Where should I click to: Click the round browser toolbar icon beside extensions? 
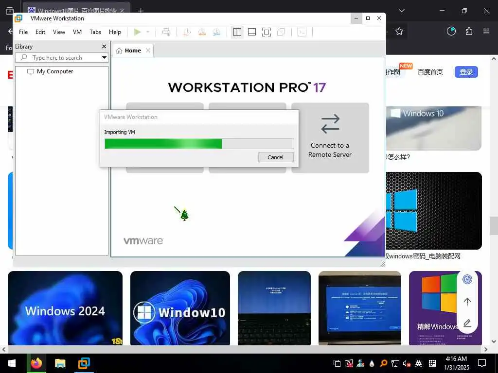(x=451, y=31)
